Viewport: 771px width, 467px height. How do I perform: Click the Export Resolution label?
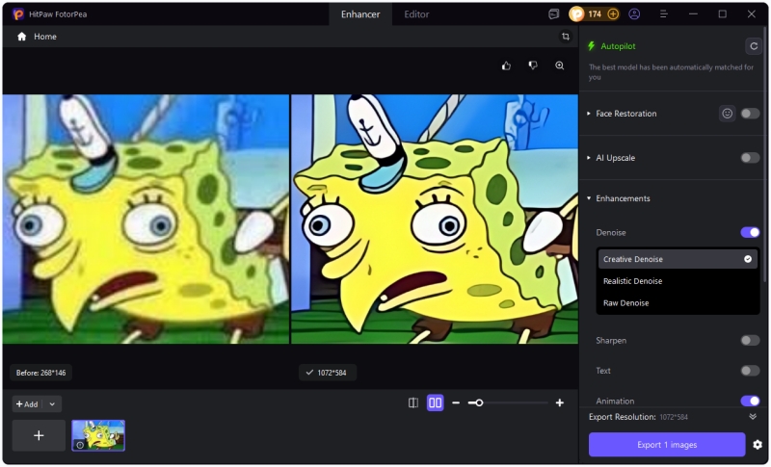pos(623,417)
